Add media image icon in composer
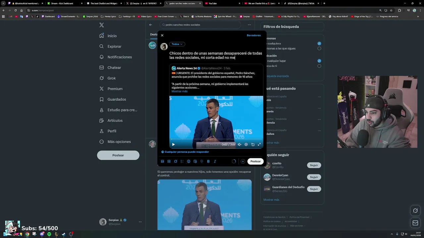Viewport: 424px width, 238px height. pyautogui.click(x=162, y=161)
